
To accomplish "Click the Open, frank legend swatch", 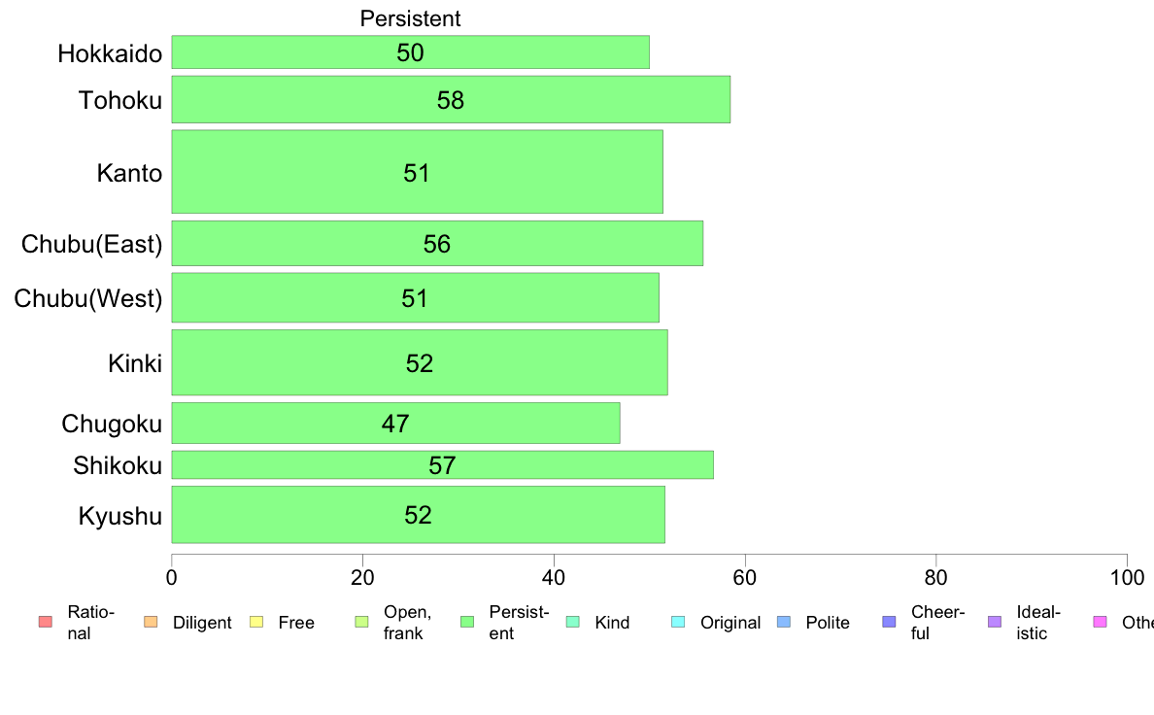I will (361, 622).
